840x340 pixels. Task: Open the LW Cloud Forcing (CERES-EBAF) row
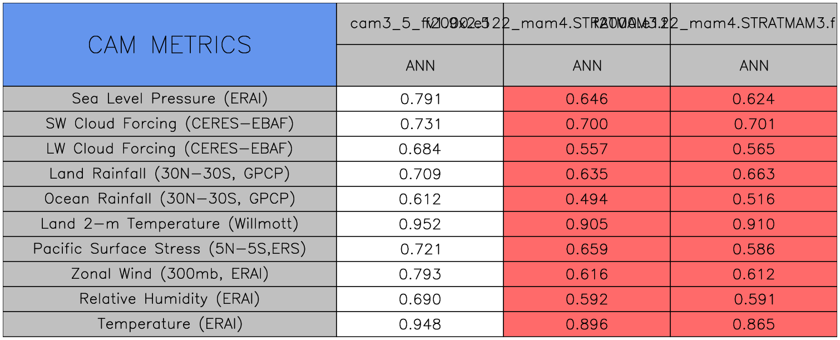click(x=170, y=149)
